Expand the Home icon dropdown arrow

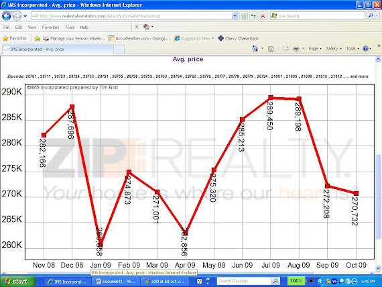[263, 48]
